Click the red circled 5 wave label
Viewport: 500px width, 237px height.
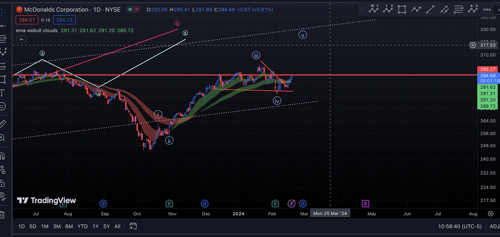point(177,23)
